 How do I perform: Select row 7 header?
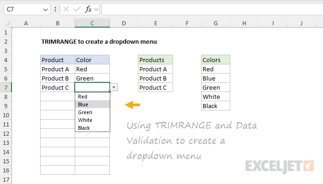click(6, 88)
